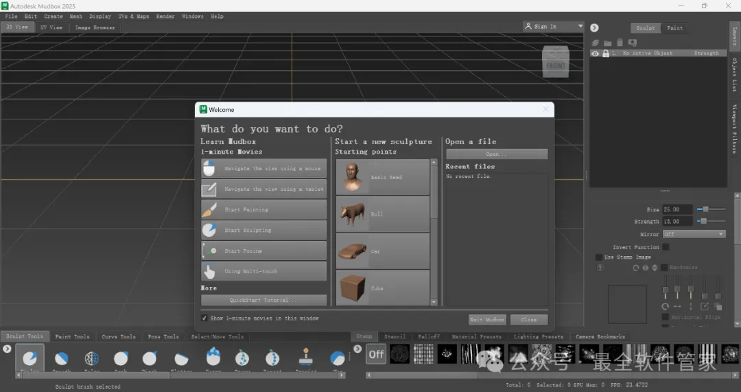Enable the Invert Function checkbox
This screenshot has width=741, height=392.
coord(666,247)
